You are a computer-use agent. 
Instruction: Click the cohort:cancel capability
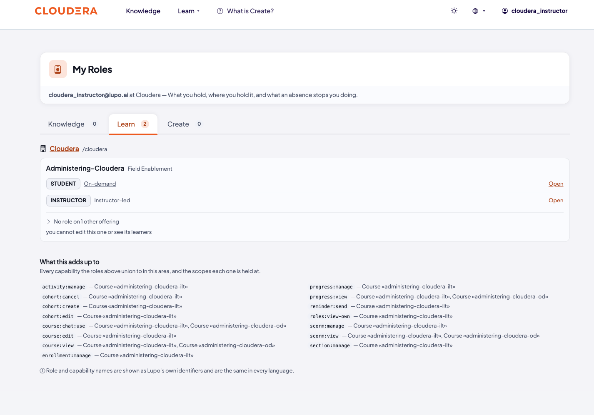(61, 297)
